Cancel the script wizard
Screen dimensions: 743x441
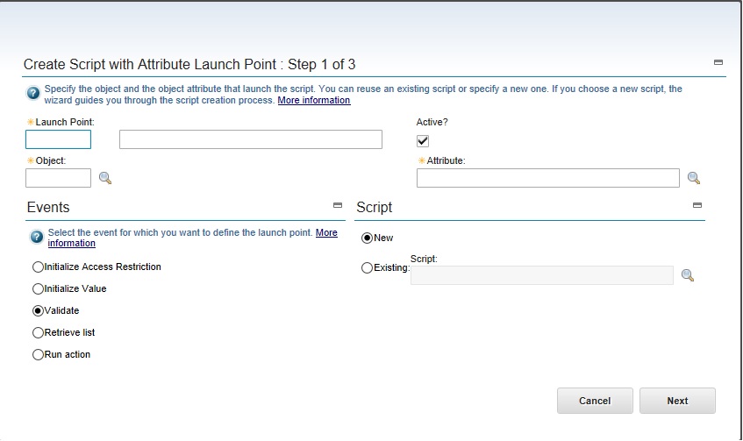click(595, 401)
